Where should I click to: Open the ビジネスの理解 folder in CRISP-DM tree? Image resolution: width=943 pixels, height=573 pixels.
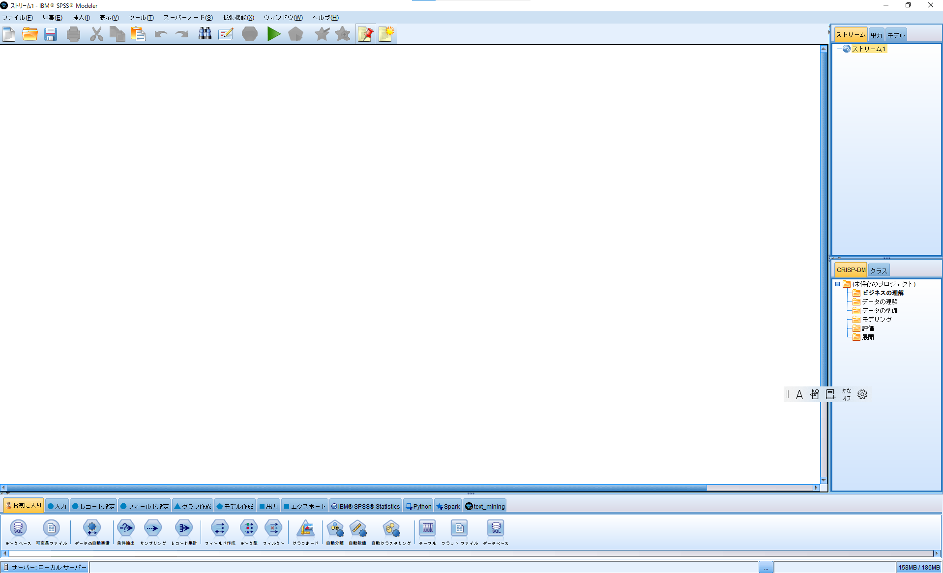(883, 293)
